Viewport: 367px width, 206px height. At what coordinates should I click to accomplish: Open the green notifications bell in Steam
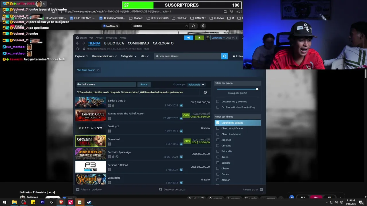199,37
